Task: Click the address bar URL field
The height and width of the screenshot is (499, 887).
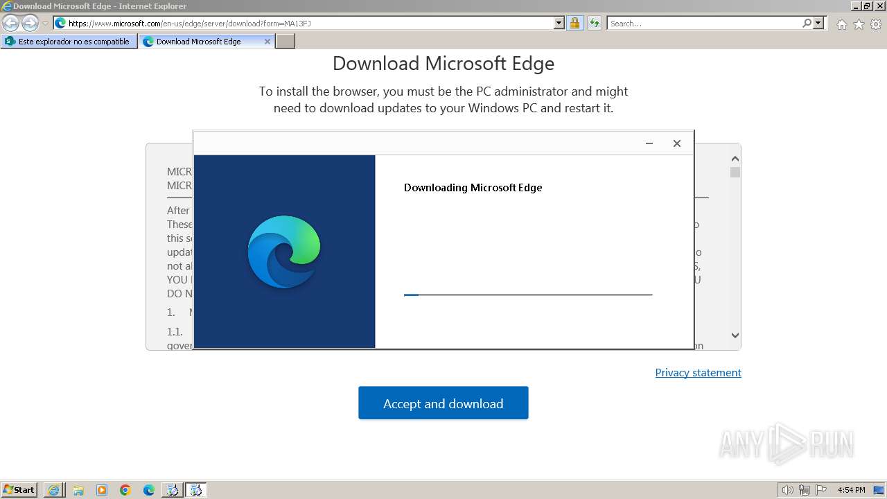Action: click(x=310, y=23)
